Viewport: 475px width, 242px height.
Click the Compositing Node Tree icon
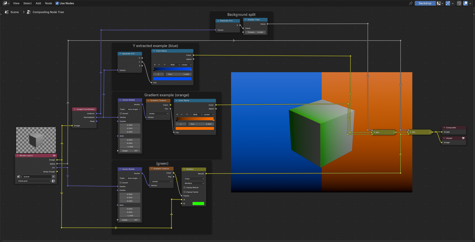[29, 12]
